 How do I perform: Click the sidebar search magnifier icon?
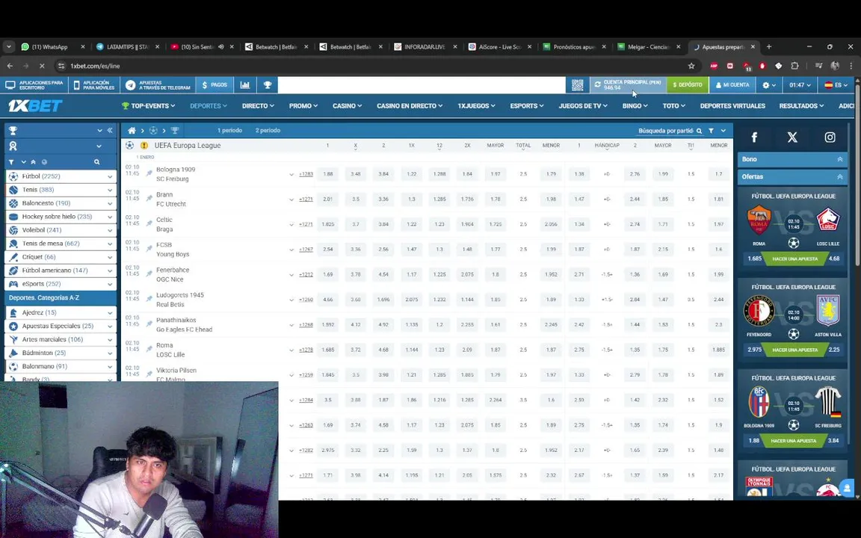click(x=96, y=162)
